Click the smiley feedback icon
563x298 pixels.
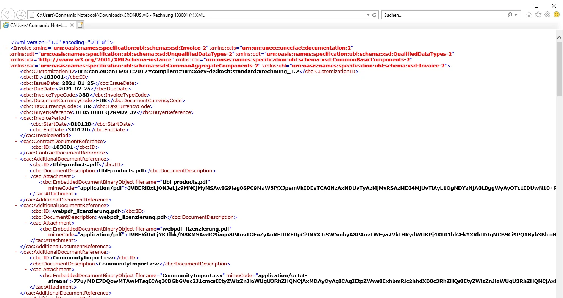coord(557,15)
